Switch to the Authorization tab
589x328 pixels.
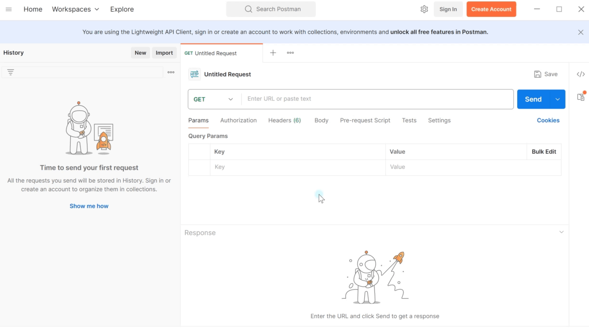coord(238,120)
